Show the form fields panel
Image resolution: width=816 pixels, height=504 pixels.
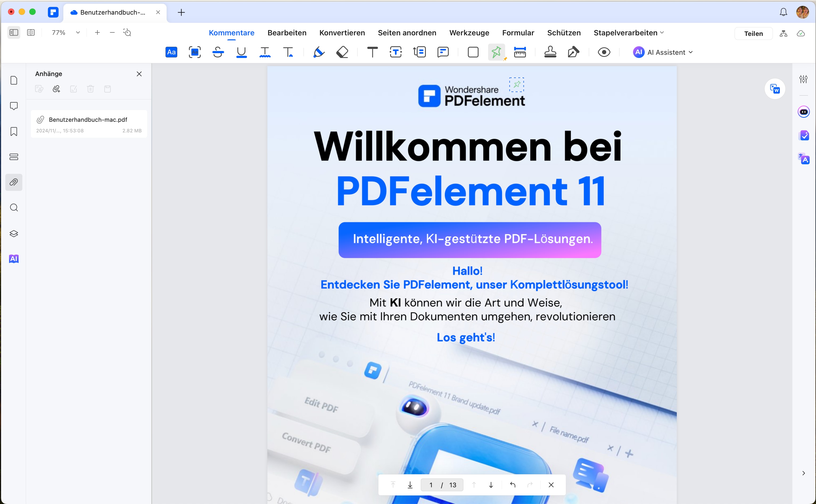pyautogui.click(x=14, y=157)
